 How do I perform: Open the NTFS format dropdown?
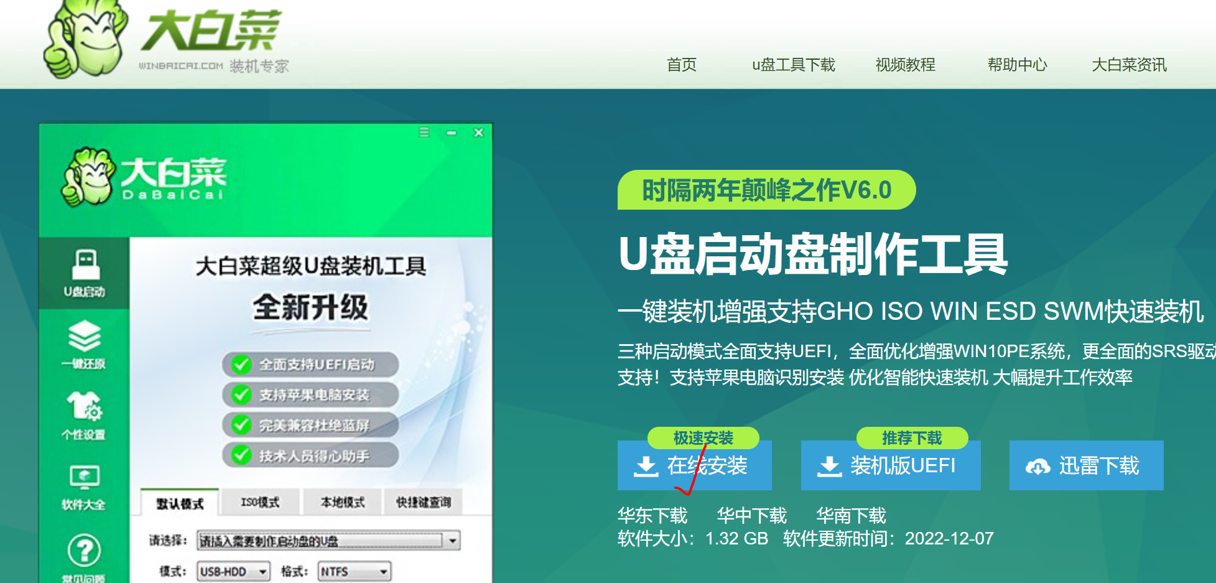coord(355,571)
